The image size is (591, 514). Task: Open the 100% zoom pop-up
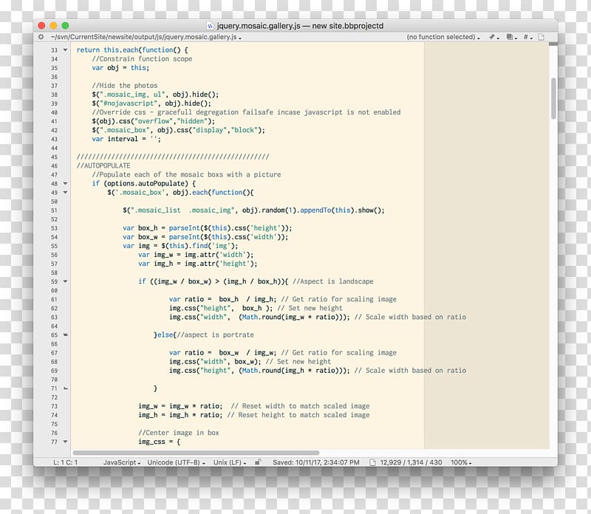point(461,462)
